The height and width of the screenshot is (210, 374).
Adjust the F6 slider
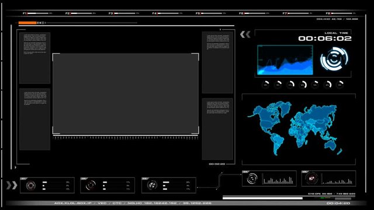click(x=255, y=13)
